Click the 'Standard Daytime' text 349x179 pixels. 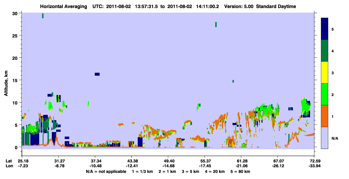pyautogui.click(x=276, y=6)
